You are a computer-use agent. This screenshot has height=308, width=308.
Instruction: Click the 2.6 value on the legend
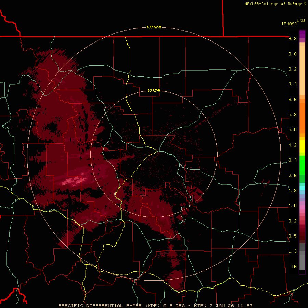pyautogui.click(x=293, y=176)
